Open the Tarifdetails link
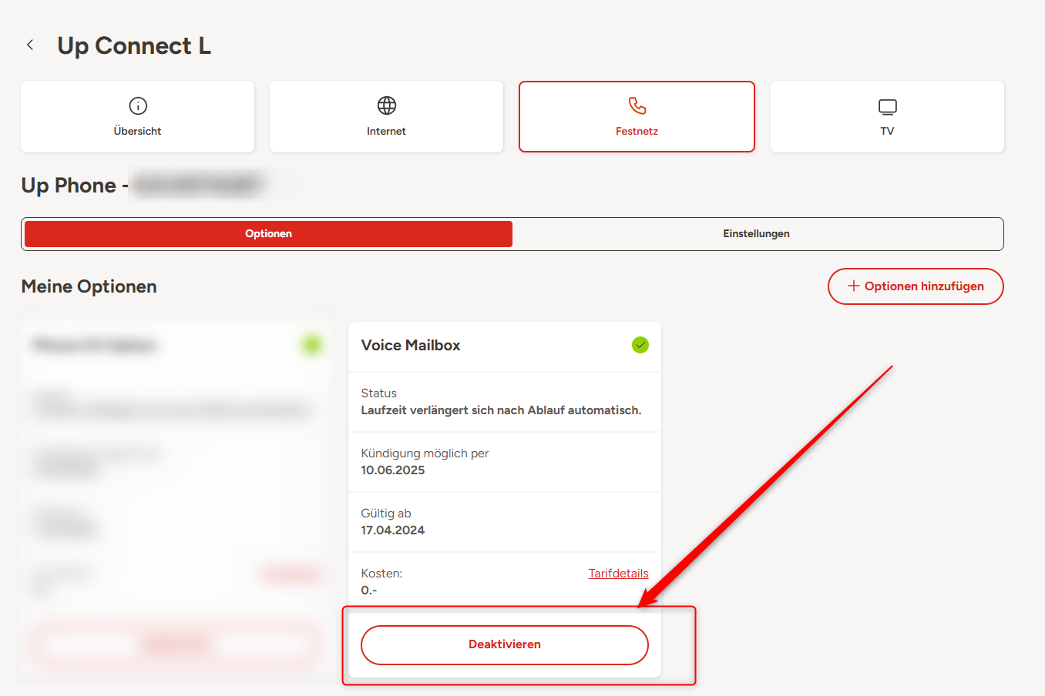The image size is (1045, 696). (618, 574)
